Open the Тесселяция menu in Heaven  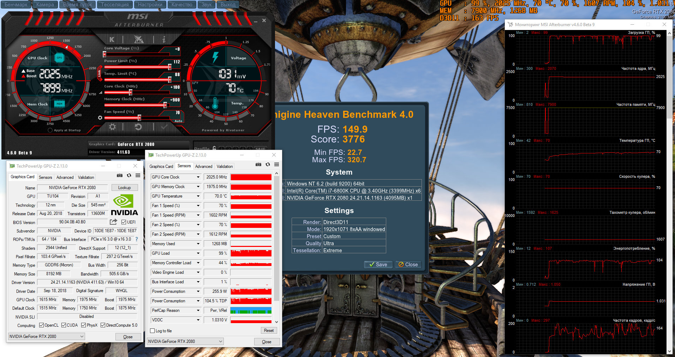115,5
